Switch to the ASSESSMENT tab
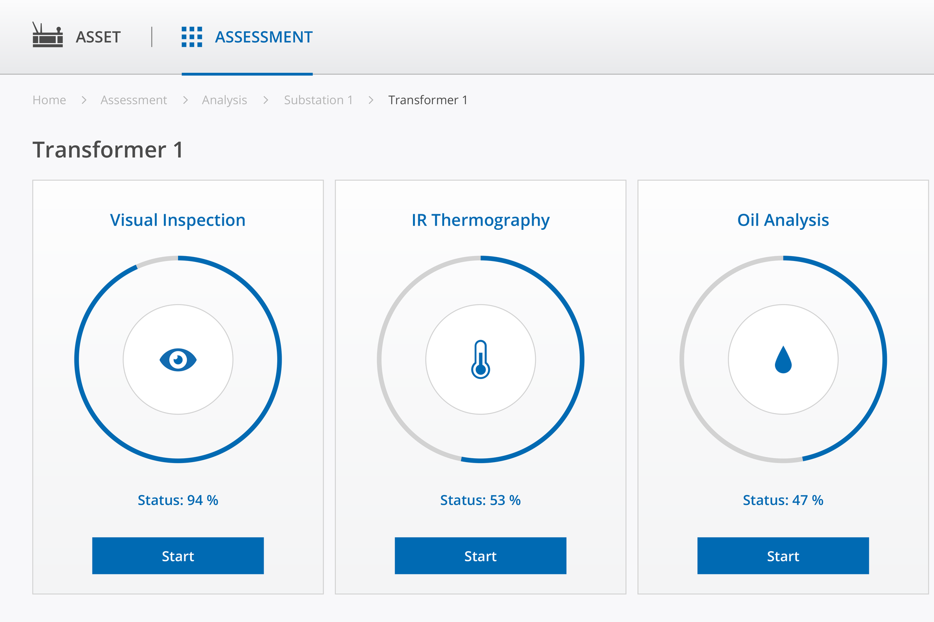The height and width of the screenshot is (622, 934). click(x=263, y=37)
